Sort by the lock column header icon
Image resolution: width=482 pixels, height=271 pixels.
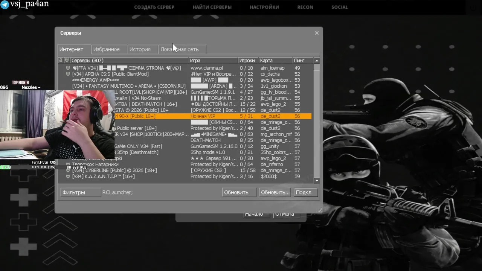point(61,60)
